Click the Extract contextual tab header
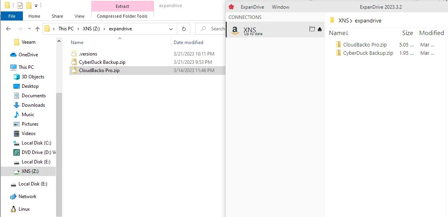 pyautogui.click(x=122, y=6)
